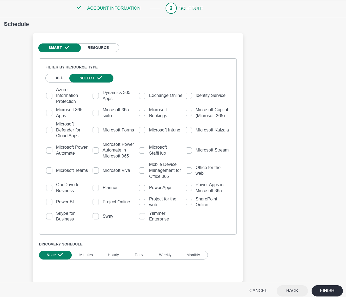The height and width of the screenshot is (297, 346).
Task: Check Power Apps in Microsoft 365 box
Action: click(x=189, y=188)
